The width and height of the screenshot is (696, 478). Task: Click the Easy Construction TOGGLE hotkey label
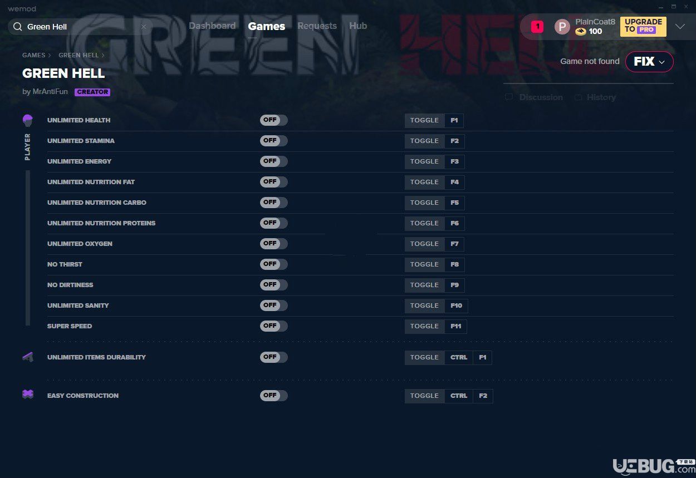pos(425,396)
